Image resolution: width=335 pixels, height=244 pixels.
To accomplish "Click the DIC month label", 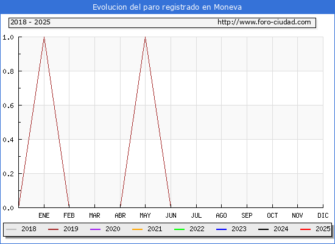I will click(x=323, y=215).
